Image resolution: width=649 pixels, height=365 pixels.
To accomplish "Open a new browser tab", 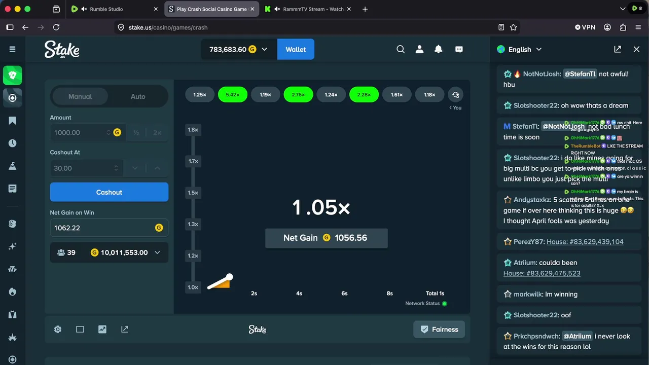I will (365, 9).
